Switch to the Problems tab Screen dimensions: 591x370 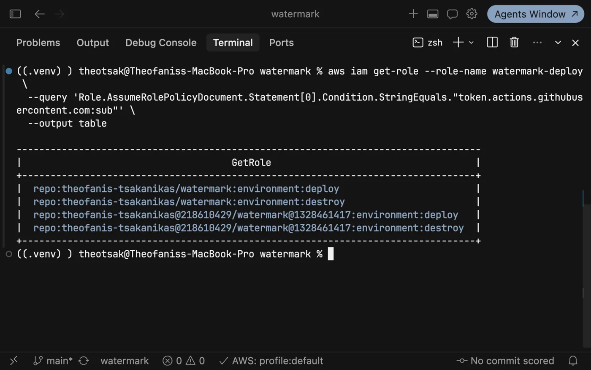[38, 43]
